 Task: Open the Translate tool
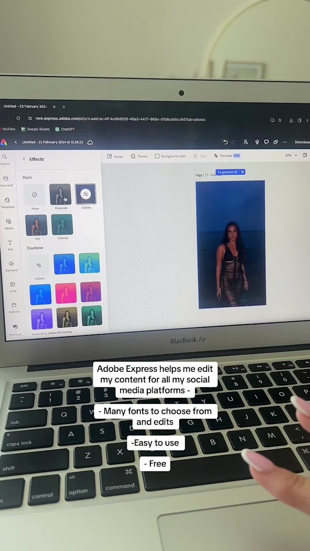pos(227,156)
